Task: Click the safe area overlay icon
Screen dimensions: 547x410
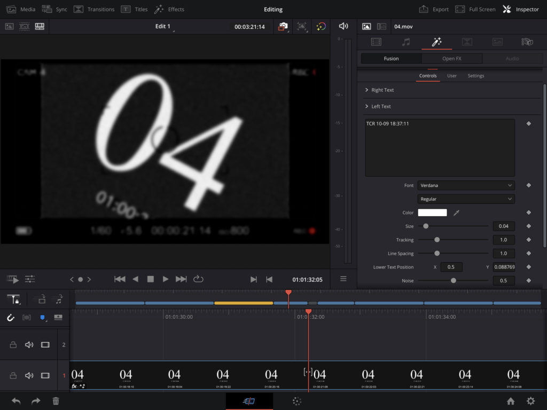Action: pyautogui.click(x=302, y=27)
